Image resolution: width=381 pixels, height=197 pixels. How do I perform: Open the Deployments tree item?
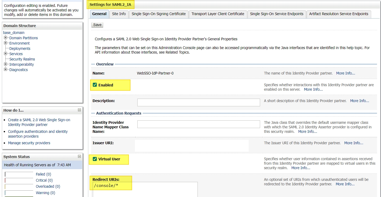click(20, 49)
